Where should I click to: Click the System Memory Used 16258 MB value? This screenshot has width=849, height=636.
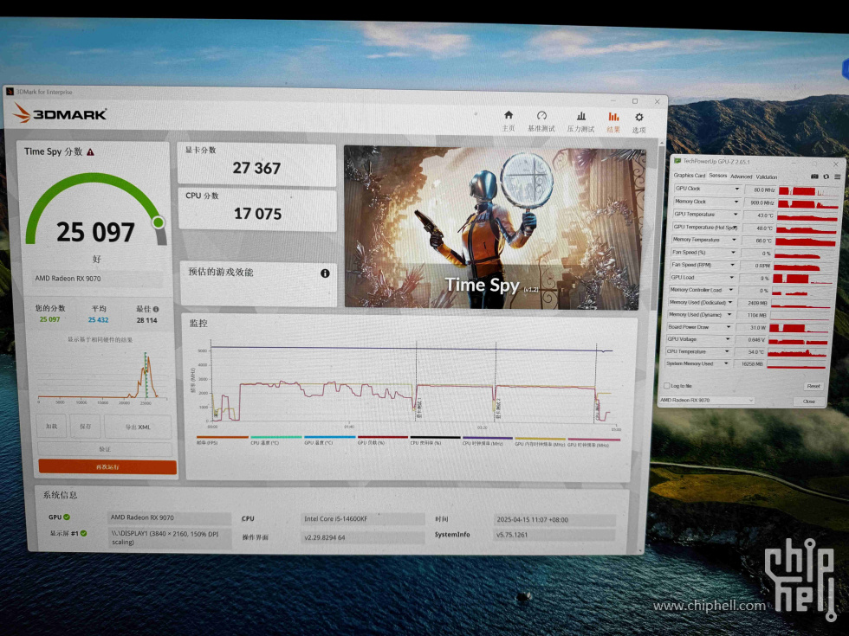click(752, 364)
